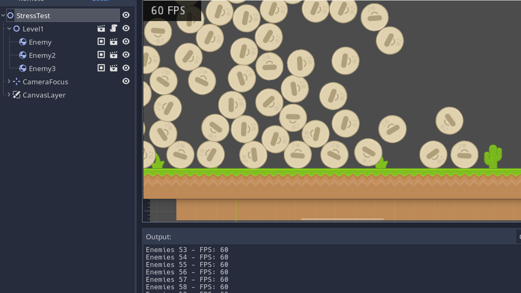The image size is (521, 293).
Task: Hide the CameraFocus node
Action: click(126, 81)
